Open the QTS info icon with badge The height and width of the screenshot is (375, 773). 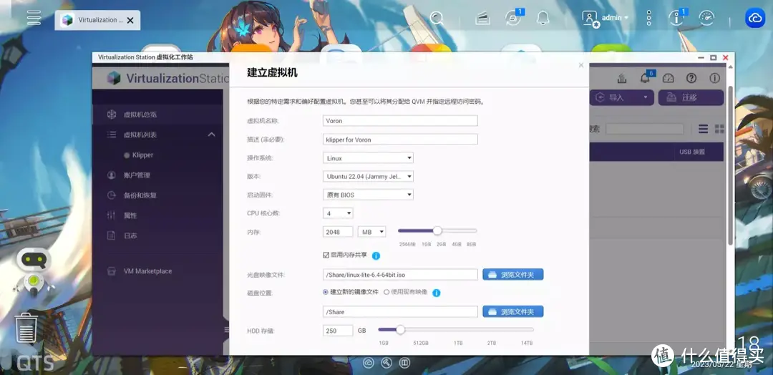(676, 17)
